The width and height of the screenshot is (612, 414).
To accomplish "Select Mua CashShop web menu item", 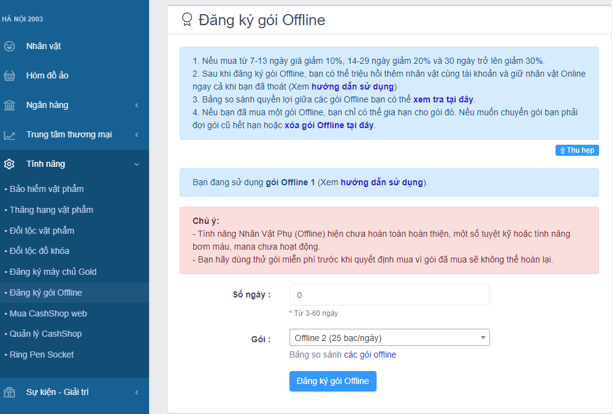I will point(48,313).
